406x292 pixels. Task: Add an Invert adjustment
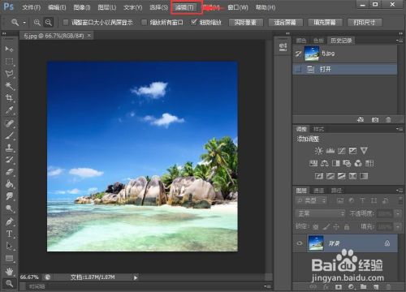(x=319, y=176)
